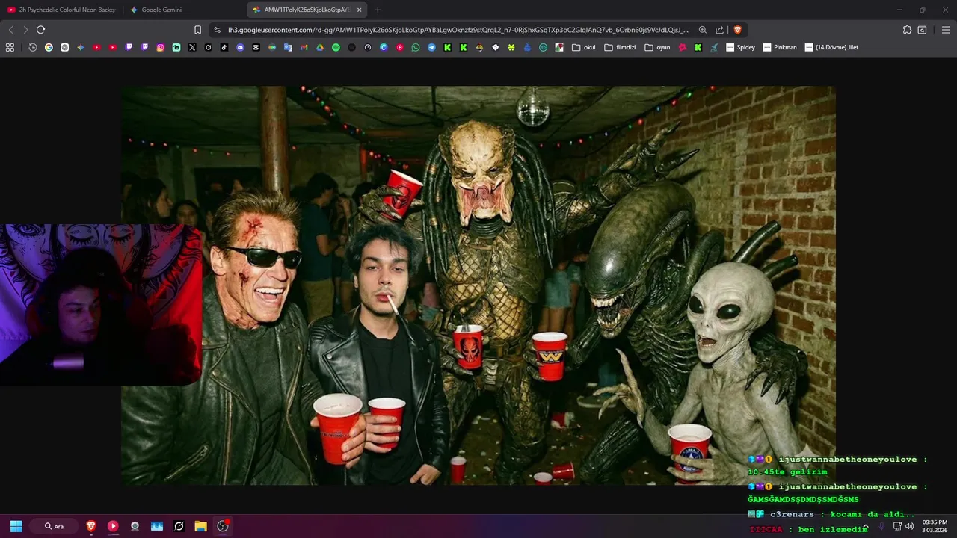This screenshot has width=957, height=538.
Task: Close the active AMW1TPolyK tab
Action: 359,10
